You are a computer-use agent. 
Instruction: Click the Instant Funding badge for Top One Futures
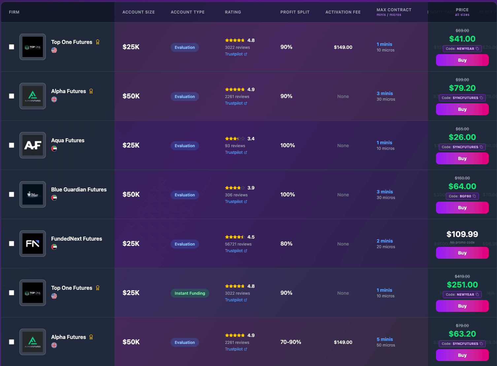tap(190, 293)
